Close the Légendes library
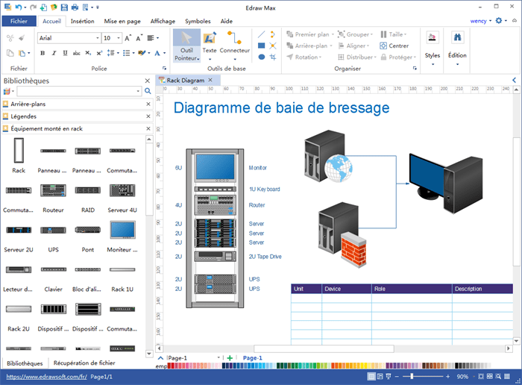522x385 pixels. (148, 116)
